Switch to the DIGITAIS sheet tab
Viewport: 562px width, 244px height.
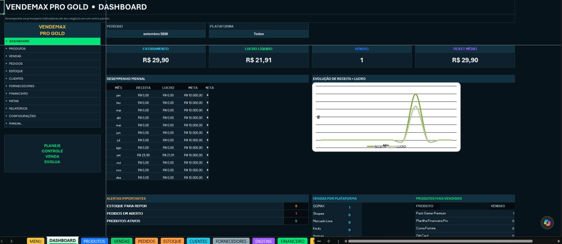pyautogui.click(x=263, y=241)
